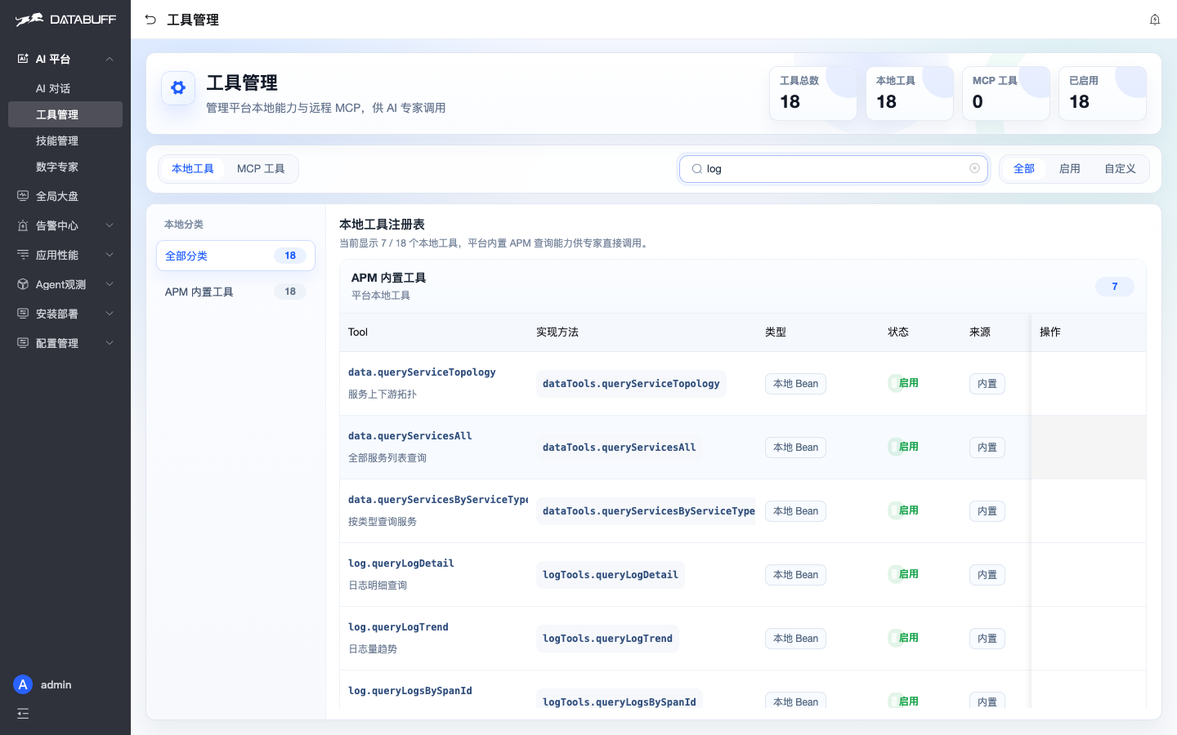Select the 全部 filter

pyautogui.click(x=1024, y=169)
